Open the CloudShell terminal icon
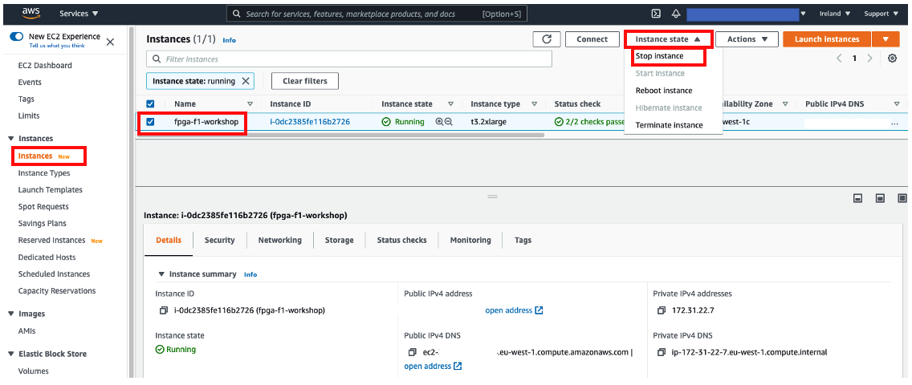This screenshot has height=385, width=912. (x=655, y=14)
